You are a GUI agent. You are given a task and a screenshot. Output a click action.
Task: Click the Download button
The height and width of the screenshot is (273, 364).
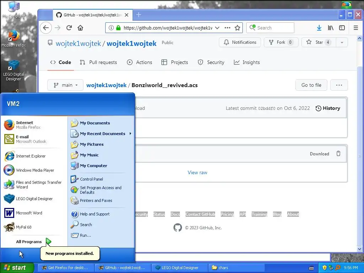coord(320,154)
